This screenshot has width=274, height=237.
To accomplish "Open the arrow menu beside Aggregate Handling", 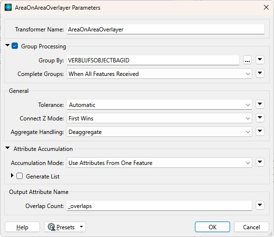I will 260,131.
